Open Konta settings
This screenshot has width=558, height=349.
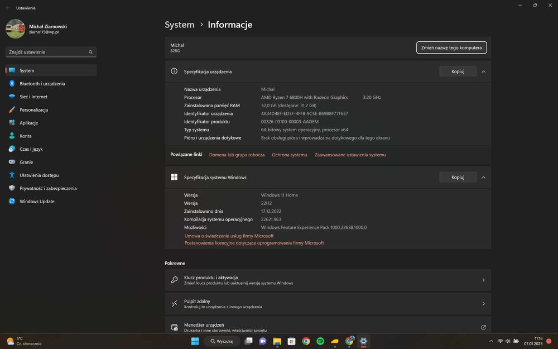click(x=51, y=136)
